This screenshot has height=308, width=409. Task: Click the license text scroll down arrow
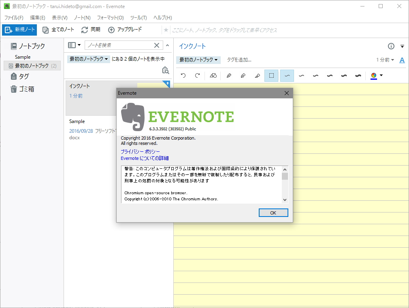point(285,200)
